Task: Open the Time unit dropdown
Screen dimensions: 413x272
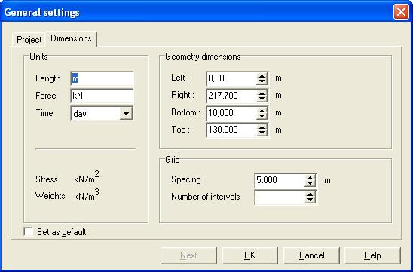Action: click(x=126, y=114)
